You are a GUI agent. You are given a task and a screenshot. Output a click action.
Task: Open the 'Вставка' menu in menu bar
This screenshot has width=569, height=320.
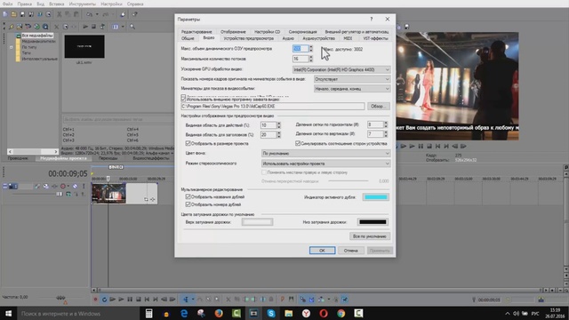[56, 4]
